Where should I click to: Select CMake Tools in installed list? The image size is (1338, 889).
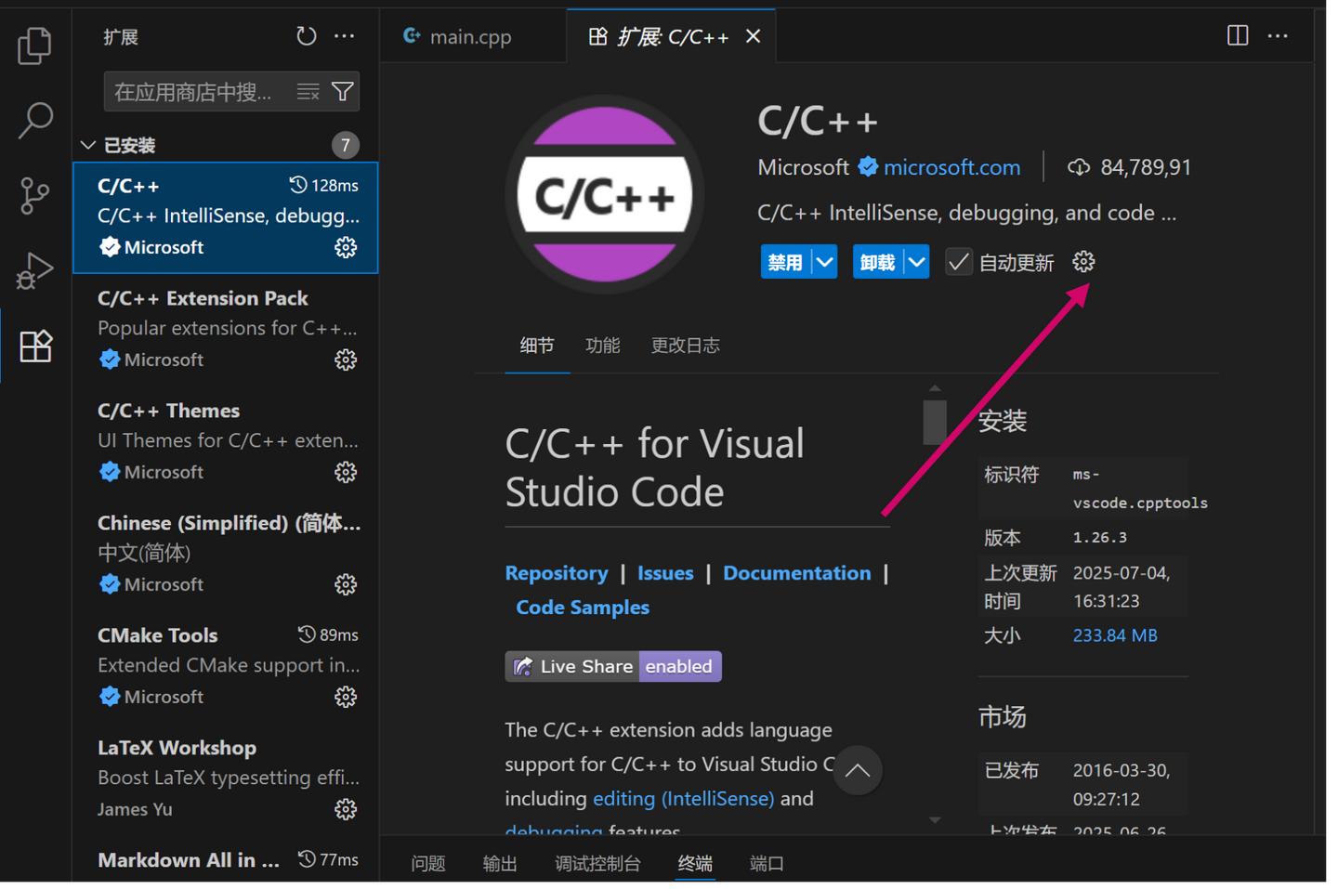[226, 666]
